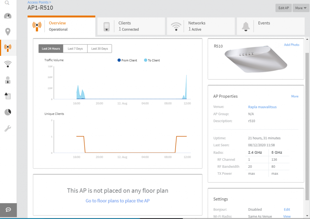Toggle the From Client legend swatch
The image size is (310, 219).
(119, 60)
